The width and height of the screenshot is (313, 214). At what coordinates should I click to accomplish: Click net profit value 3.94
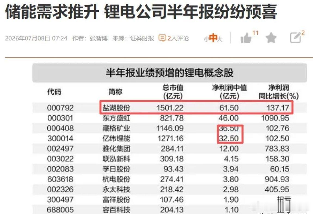click(231, 169)
